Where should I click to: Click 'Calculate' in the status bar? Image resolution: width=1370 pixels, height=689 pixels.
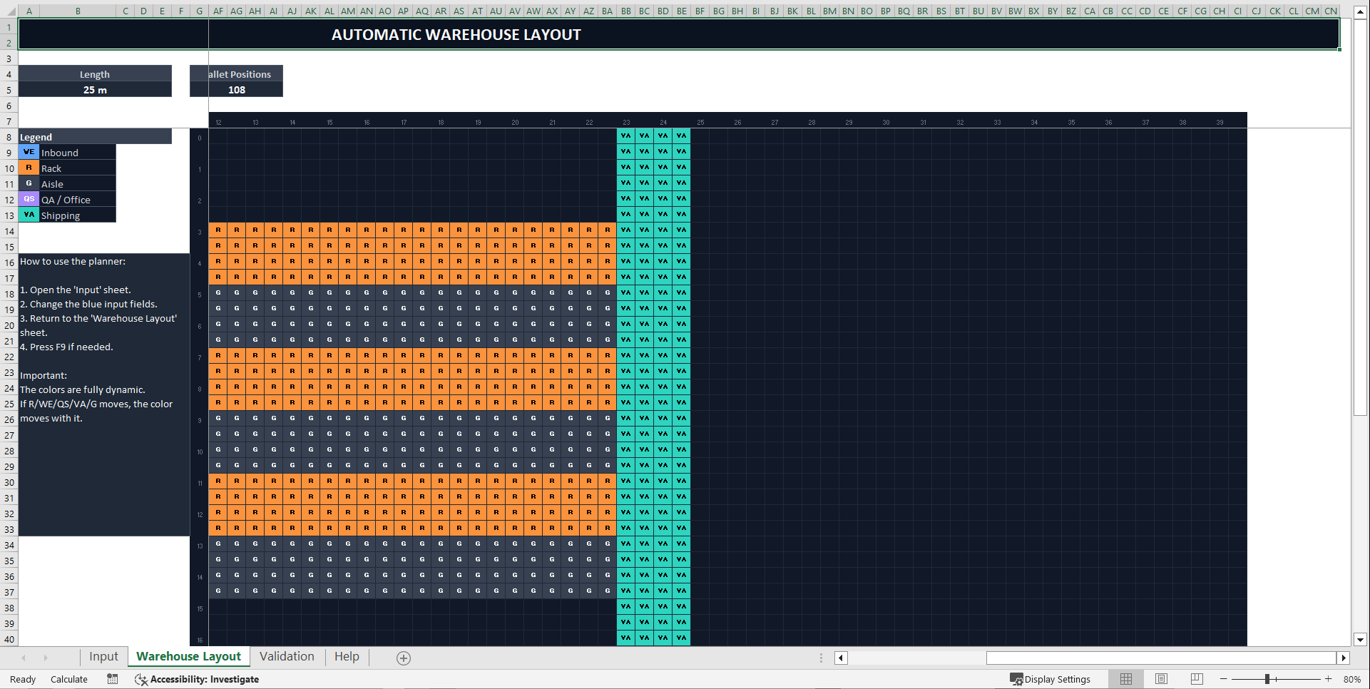[x=69, y=679]
